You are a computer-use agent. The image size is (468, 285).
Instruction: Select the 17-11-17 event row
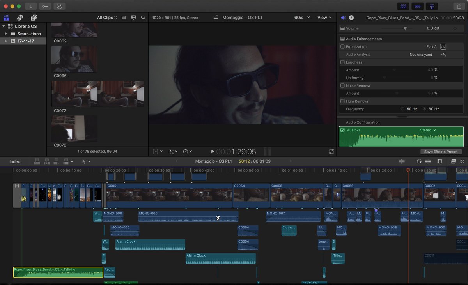pyautogui.click(x=23, y=41)
